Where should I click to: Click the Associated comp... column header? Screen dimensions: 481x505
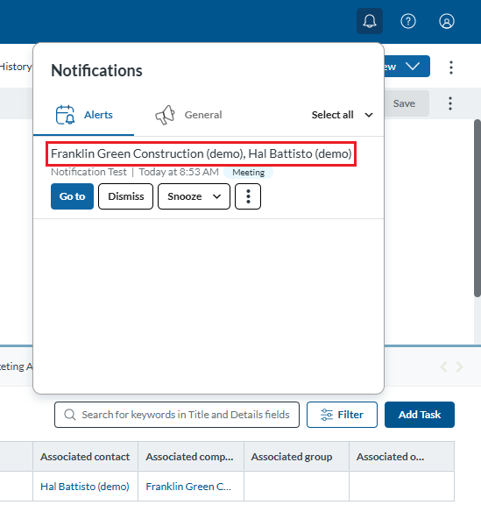pos(191,457)
